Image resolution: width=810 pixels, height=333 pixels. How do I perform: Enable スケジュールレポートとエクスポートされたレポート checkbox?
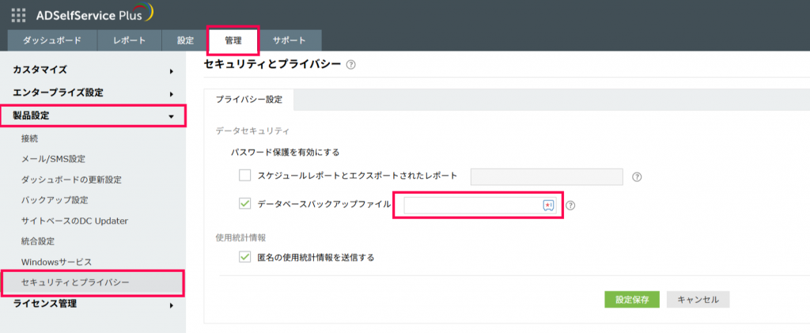(245, 176)
